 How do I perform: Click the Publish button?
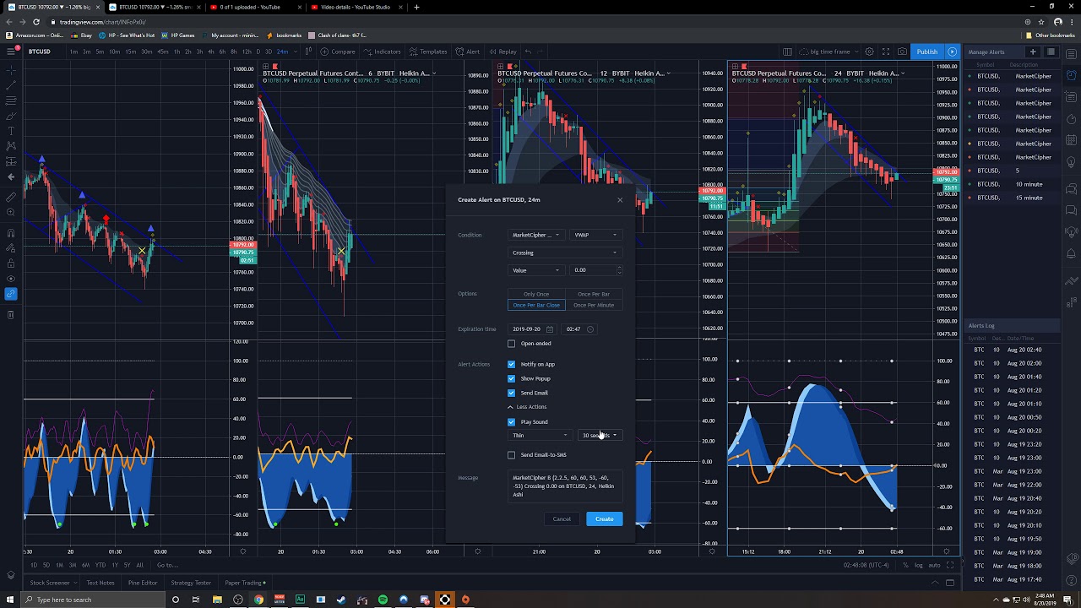[x=926, y=52]
